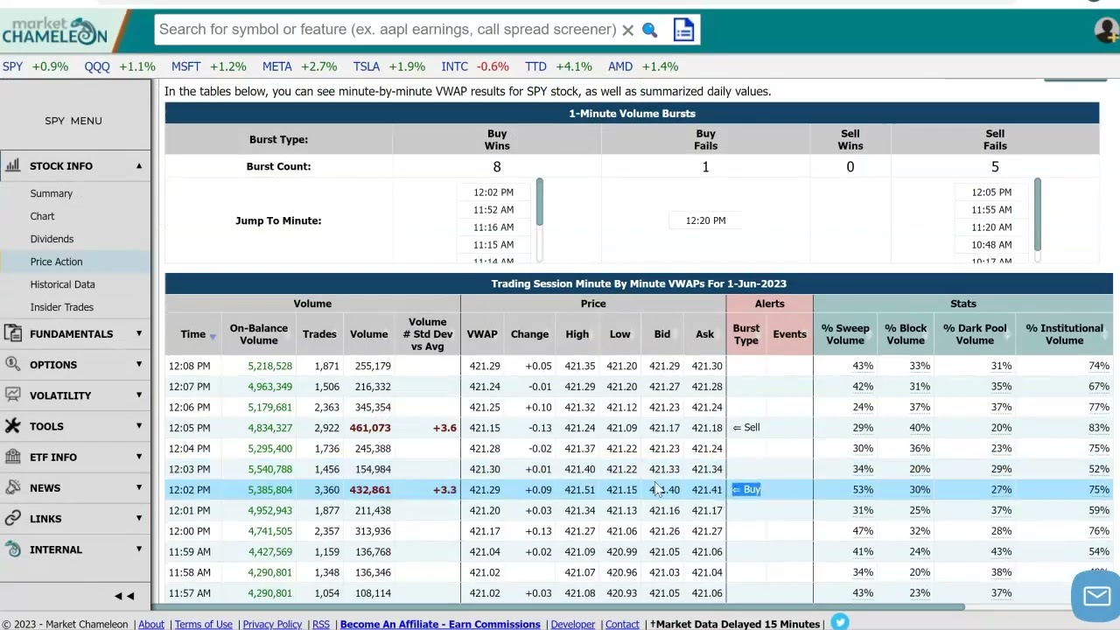Click the Tools wrench icon

(13, 426)
